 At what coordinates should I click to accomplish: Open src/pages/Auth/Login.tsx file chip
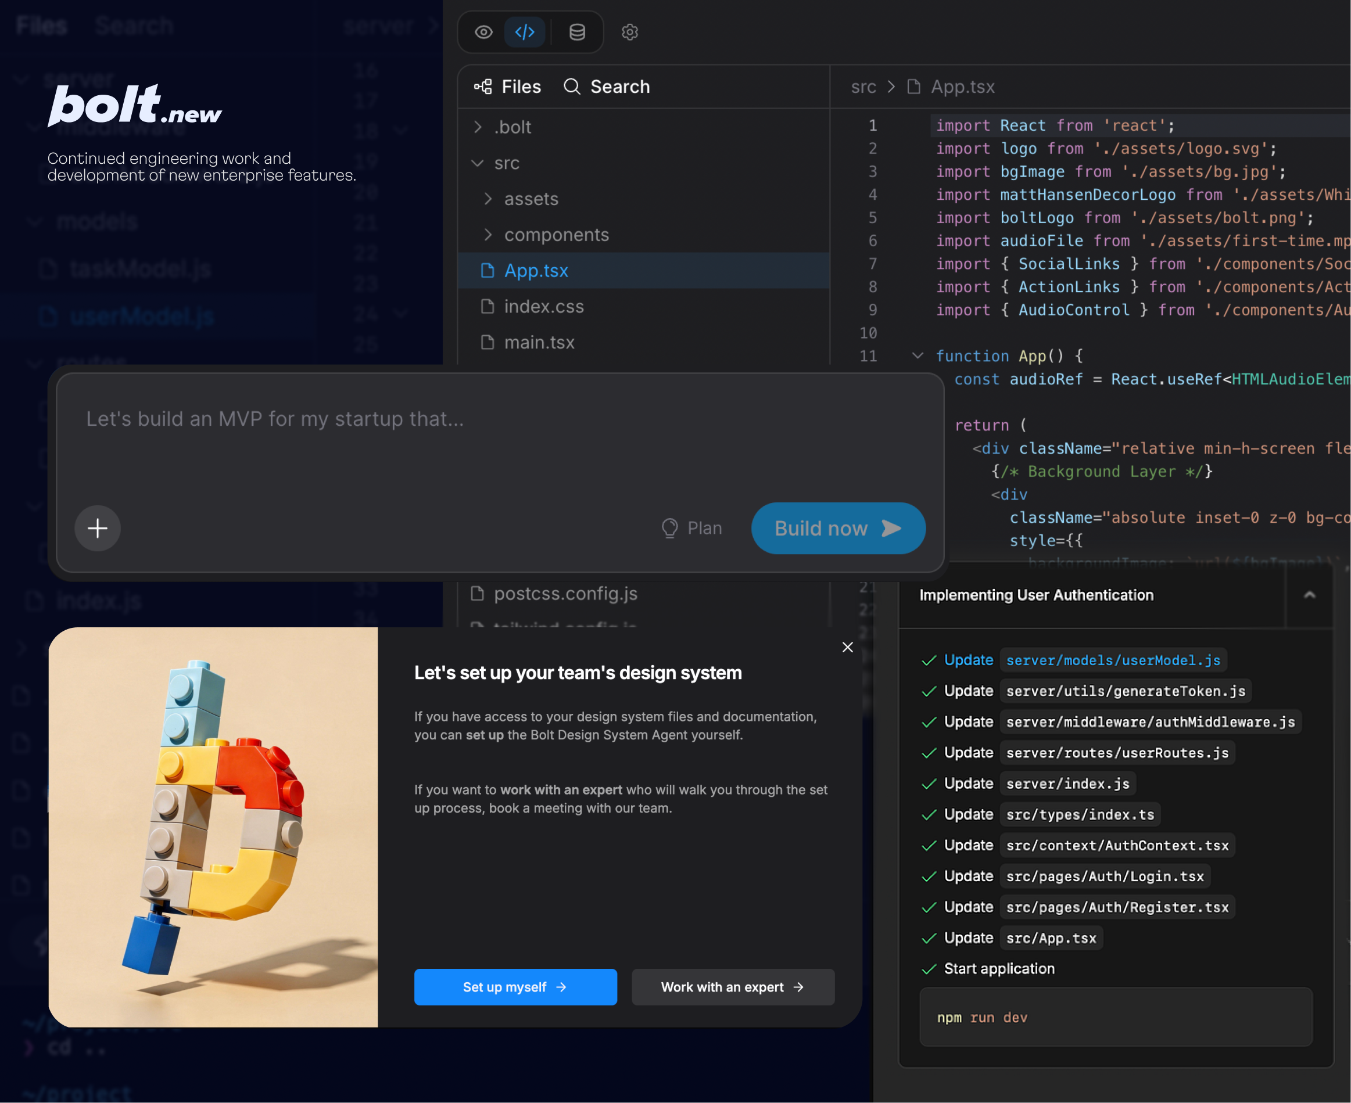pyautogui.click(x=1105, y=876)
